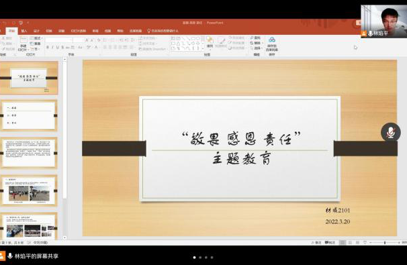Click the Quick Styles icon in ribbon

tap(221, 42)
